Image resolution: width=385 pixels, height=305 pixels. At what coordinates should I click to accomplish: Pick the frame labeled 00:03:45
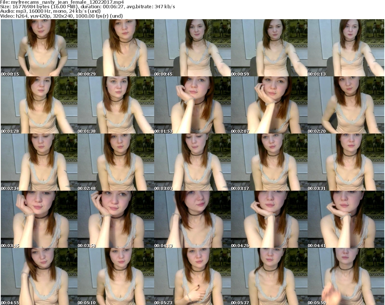(x=39, y=220)
